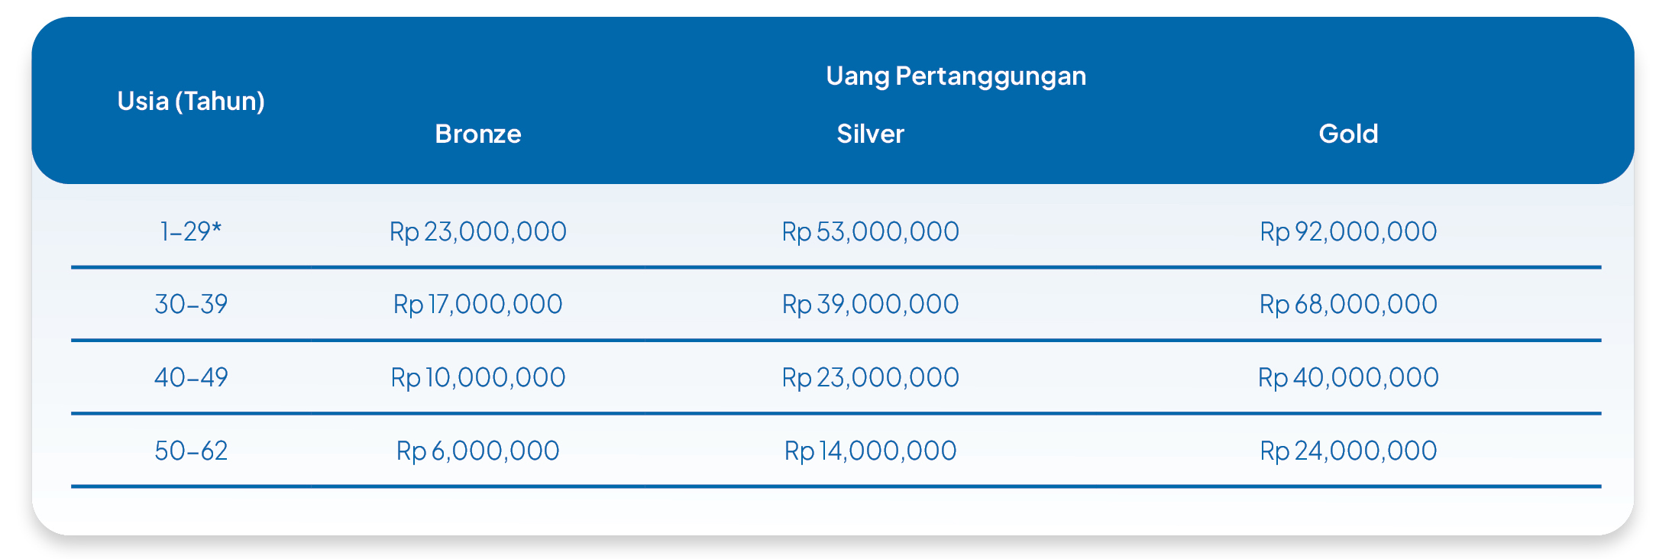Click the Rp 23,000,000 value in 40-49 row
This screenshot has width=1656, height=559.
pos(870,377)
